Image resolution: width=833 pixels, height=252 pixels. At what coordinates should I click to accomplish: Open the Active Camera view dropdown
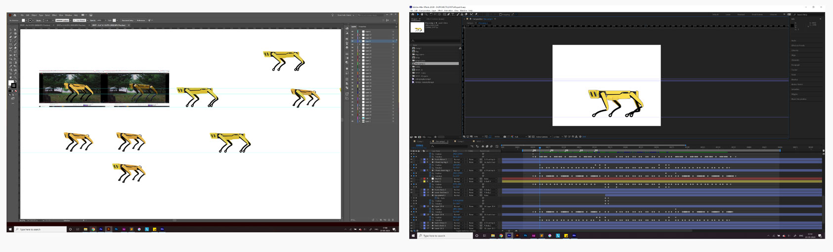(542, 137)
